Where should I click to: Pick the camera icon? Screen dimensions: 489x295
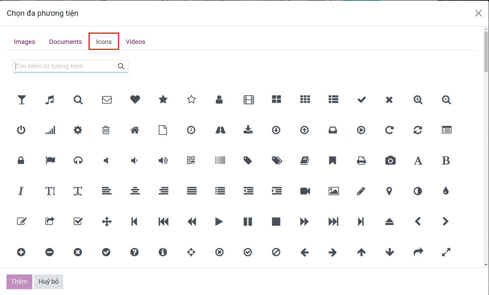(390, 160)
